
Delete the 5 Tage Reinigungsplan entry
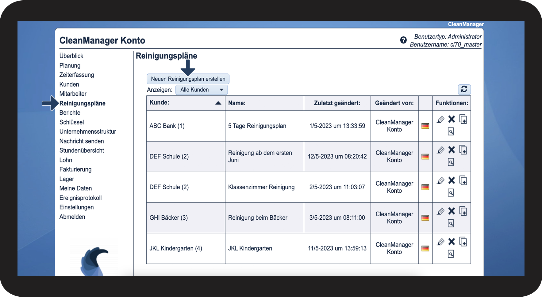(452, 119)
